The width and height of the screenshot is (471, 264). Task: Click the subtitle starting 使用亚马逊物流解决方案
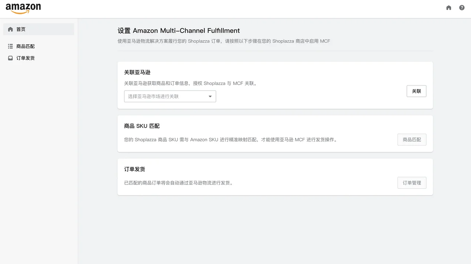(x=224, y=41)
